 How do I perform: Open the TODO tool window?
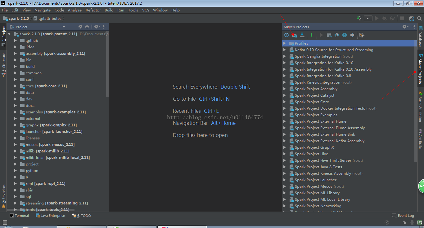click(82, 216)
